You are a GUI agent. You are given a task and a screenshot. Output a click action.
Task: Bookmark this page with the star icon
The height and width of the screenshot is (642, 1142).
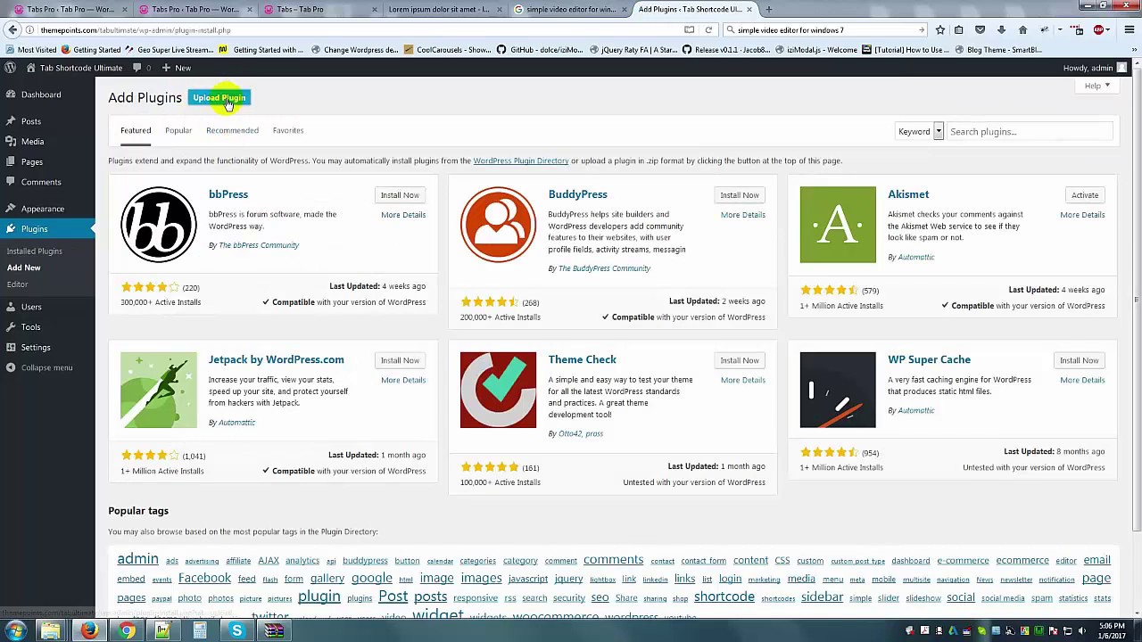tap(939, 30)
